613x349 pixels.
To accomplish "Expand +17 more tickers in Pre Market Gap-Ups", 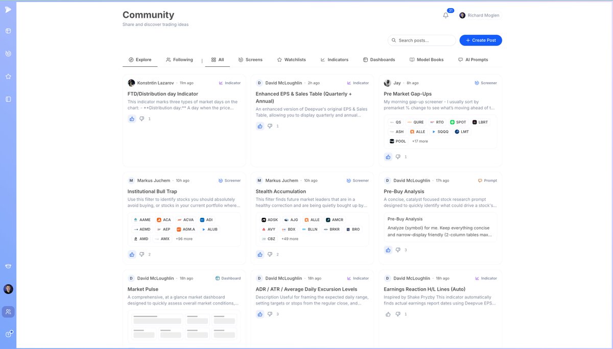I will tap(420, 141).
